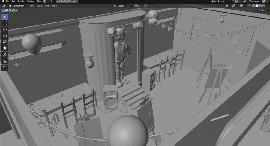This screenshot has width=270, height=146.
Task: Open dropdown arrow next to Help
Action: 48,1
